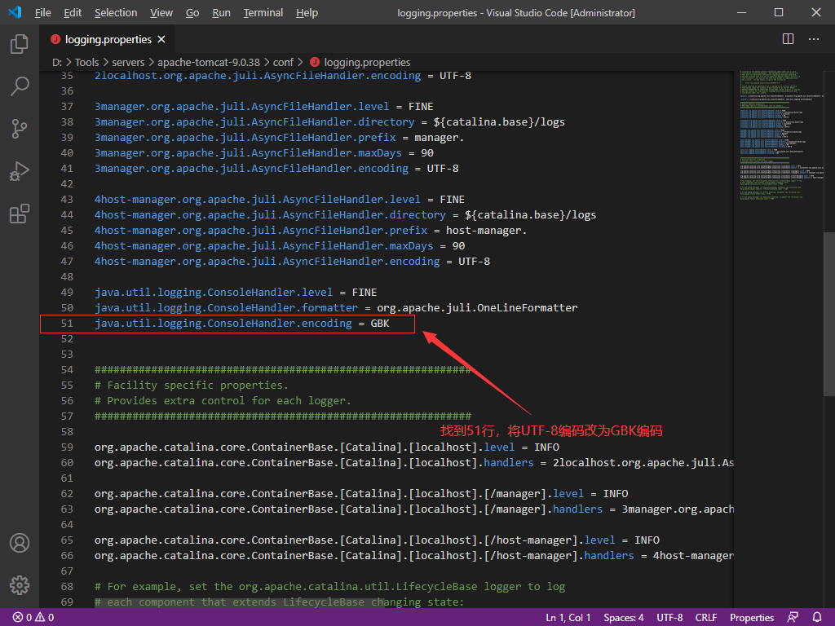This screenshot has width=835, height=626.
Task: Change language mode via Properties status item
Action: (x=751, y=618)
